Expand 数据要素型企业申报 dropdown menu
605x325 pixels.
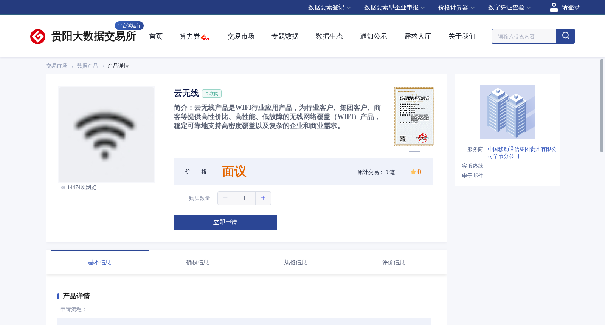pos(394,8)
